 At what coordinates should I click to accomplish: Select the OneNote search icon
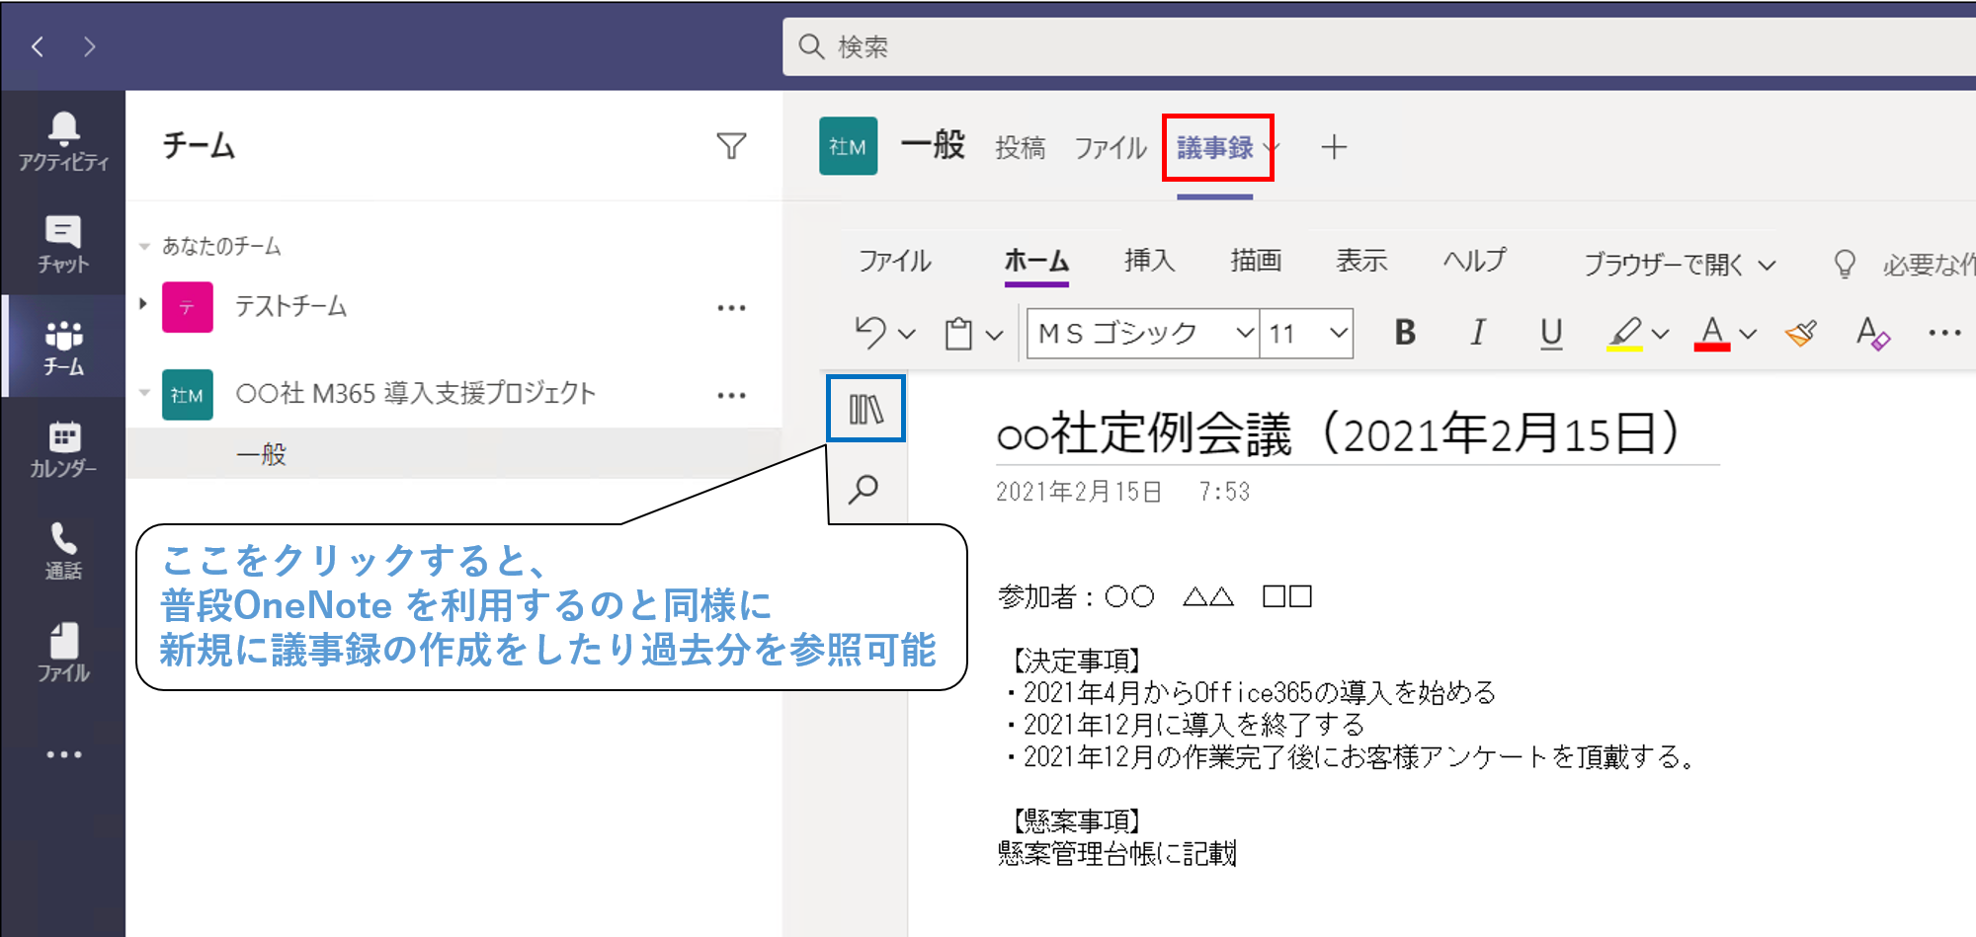coord(864,488)
